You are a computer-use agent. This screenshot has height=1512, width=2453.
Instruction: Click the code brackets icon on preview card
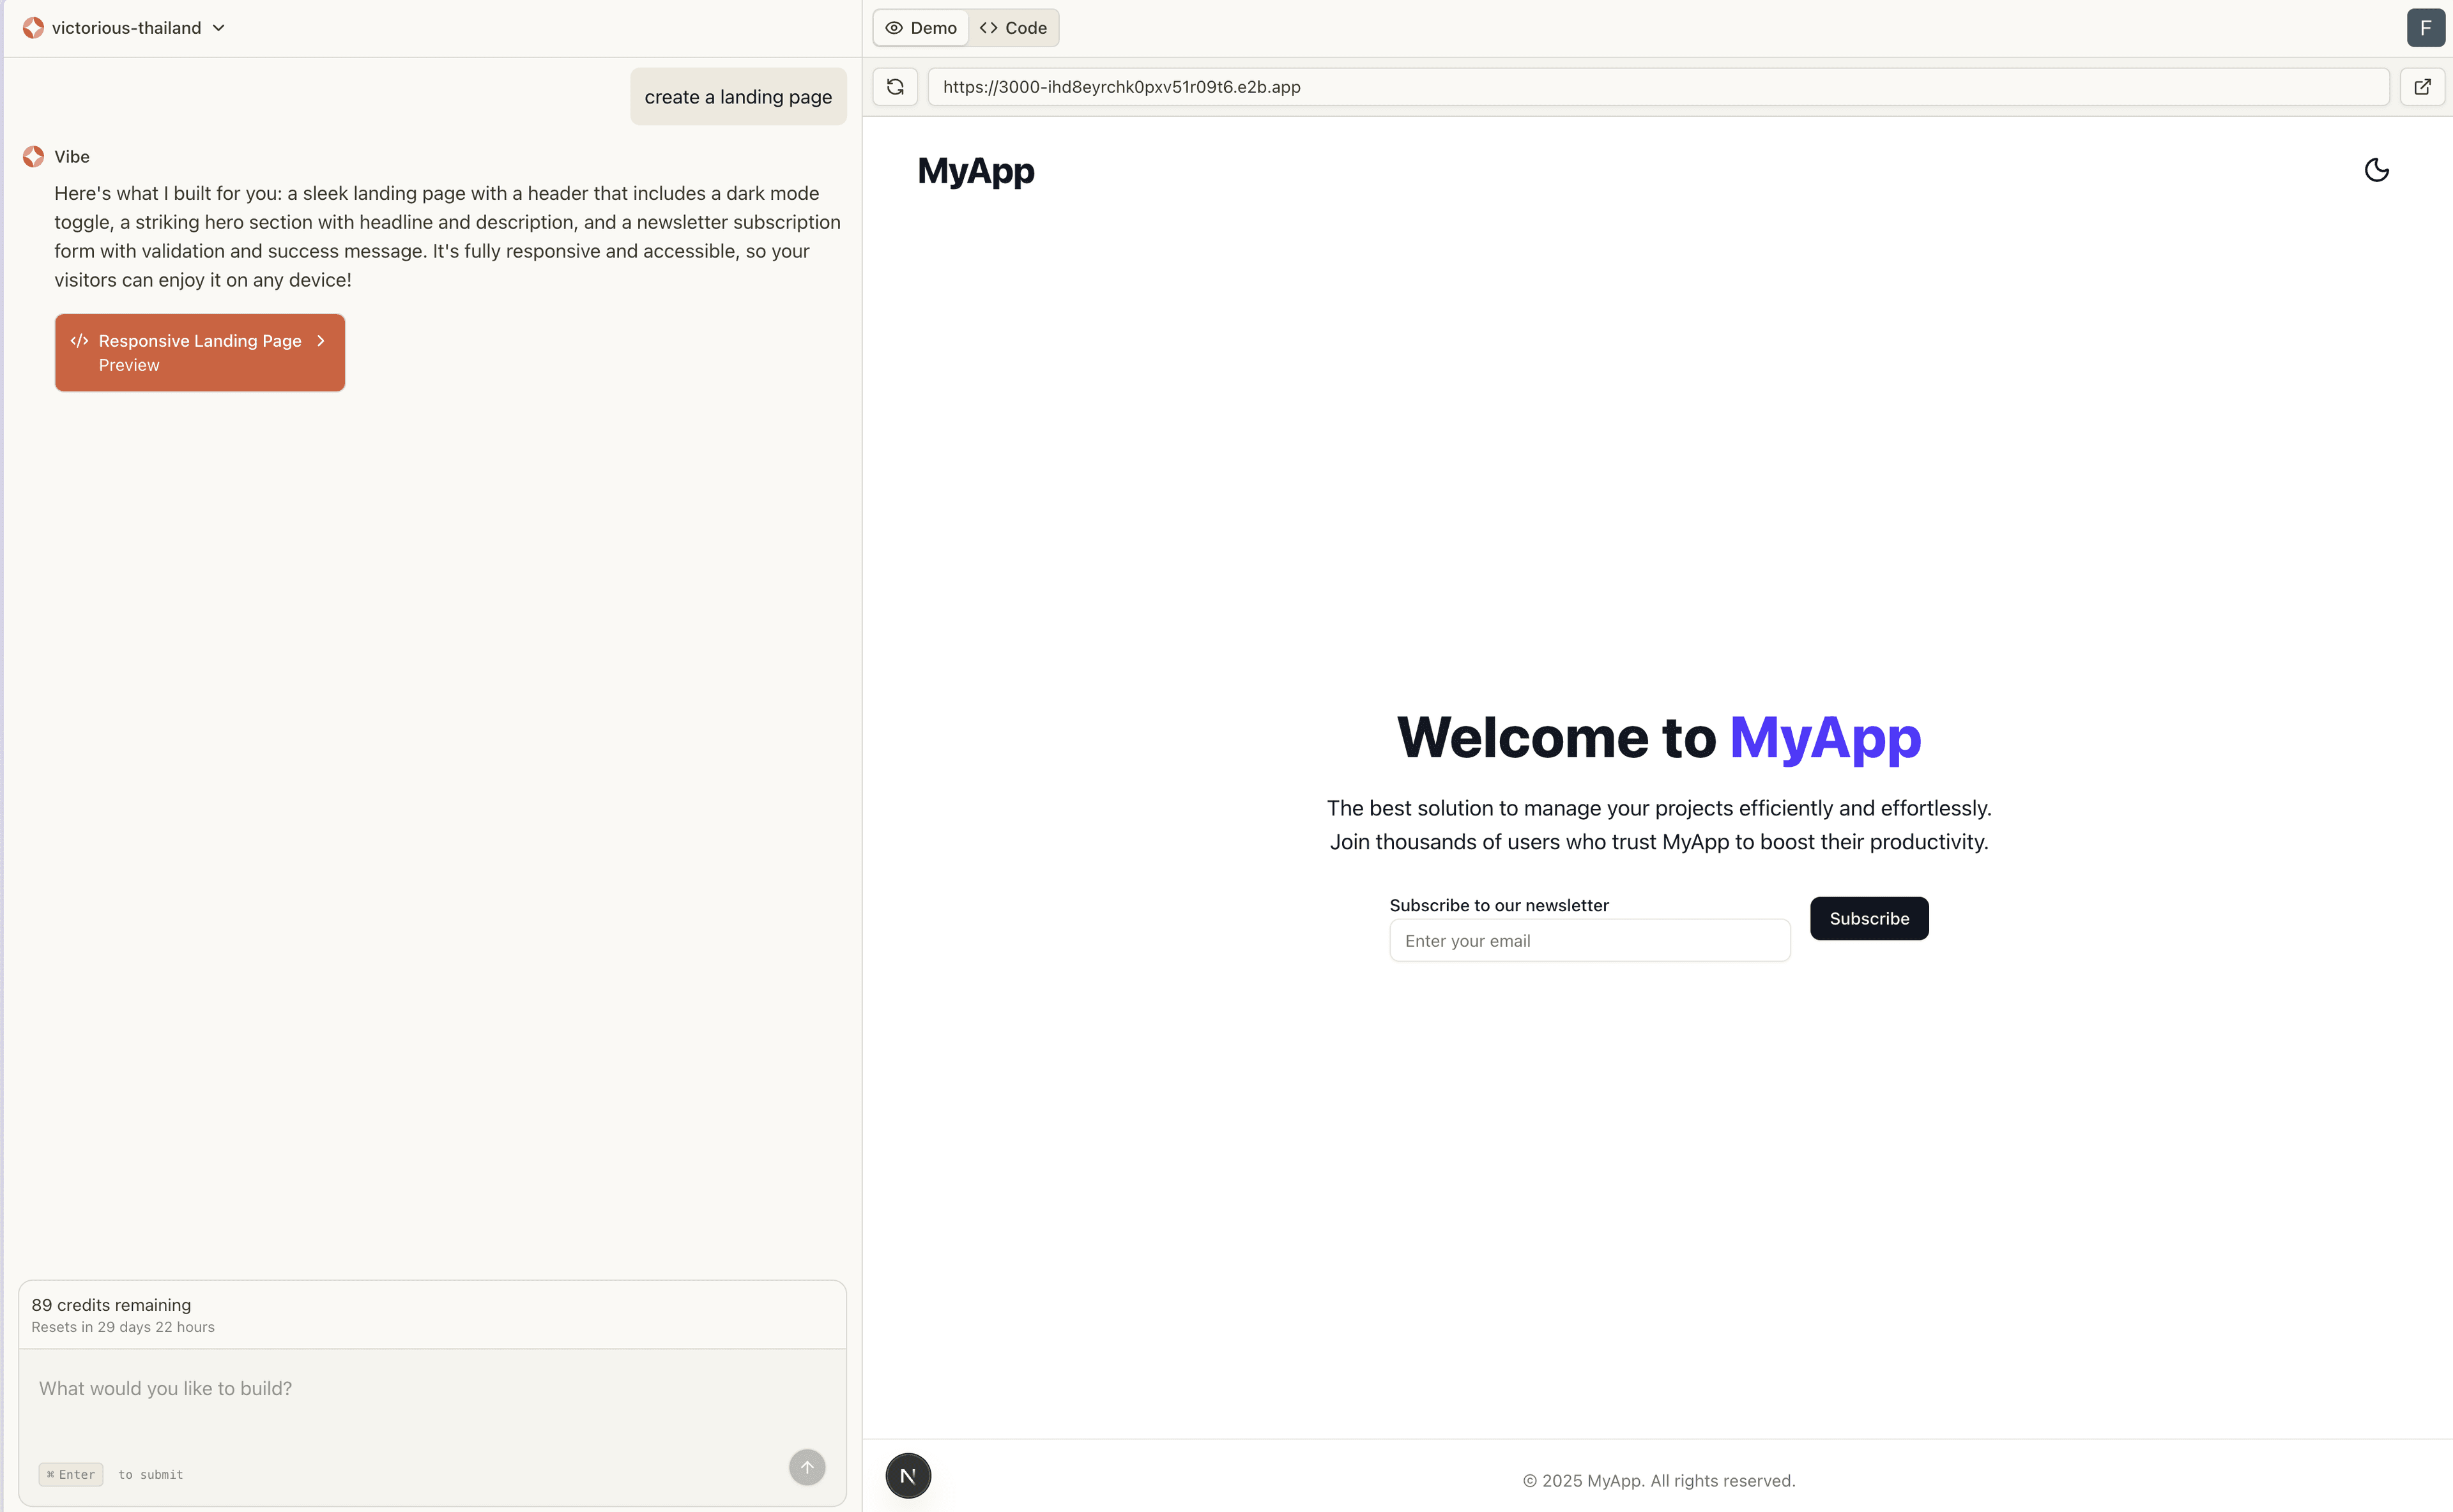click(x=79, y=341)
